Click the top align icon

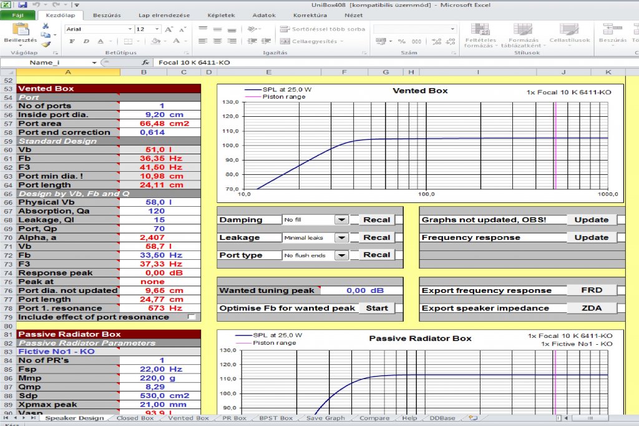point(203,29)
